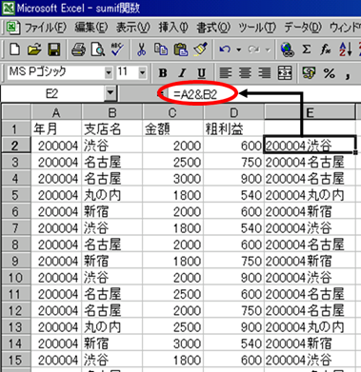
Task: Click header cell 粗利益
Action: [x=233, y=128]
